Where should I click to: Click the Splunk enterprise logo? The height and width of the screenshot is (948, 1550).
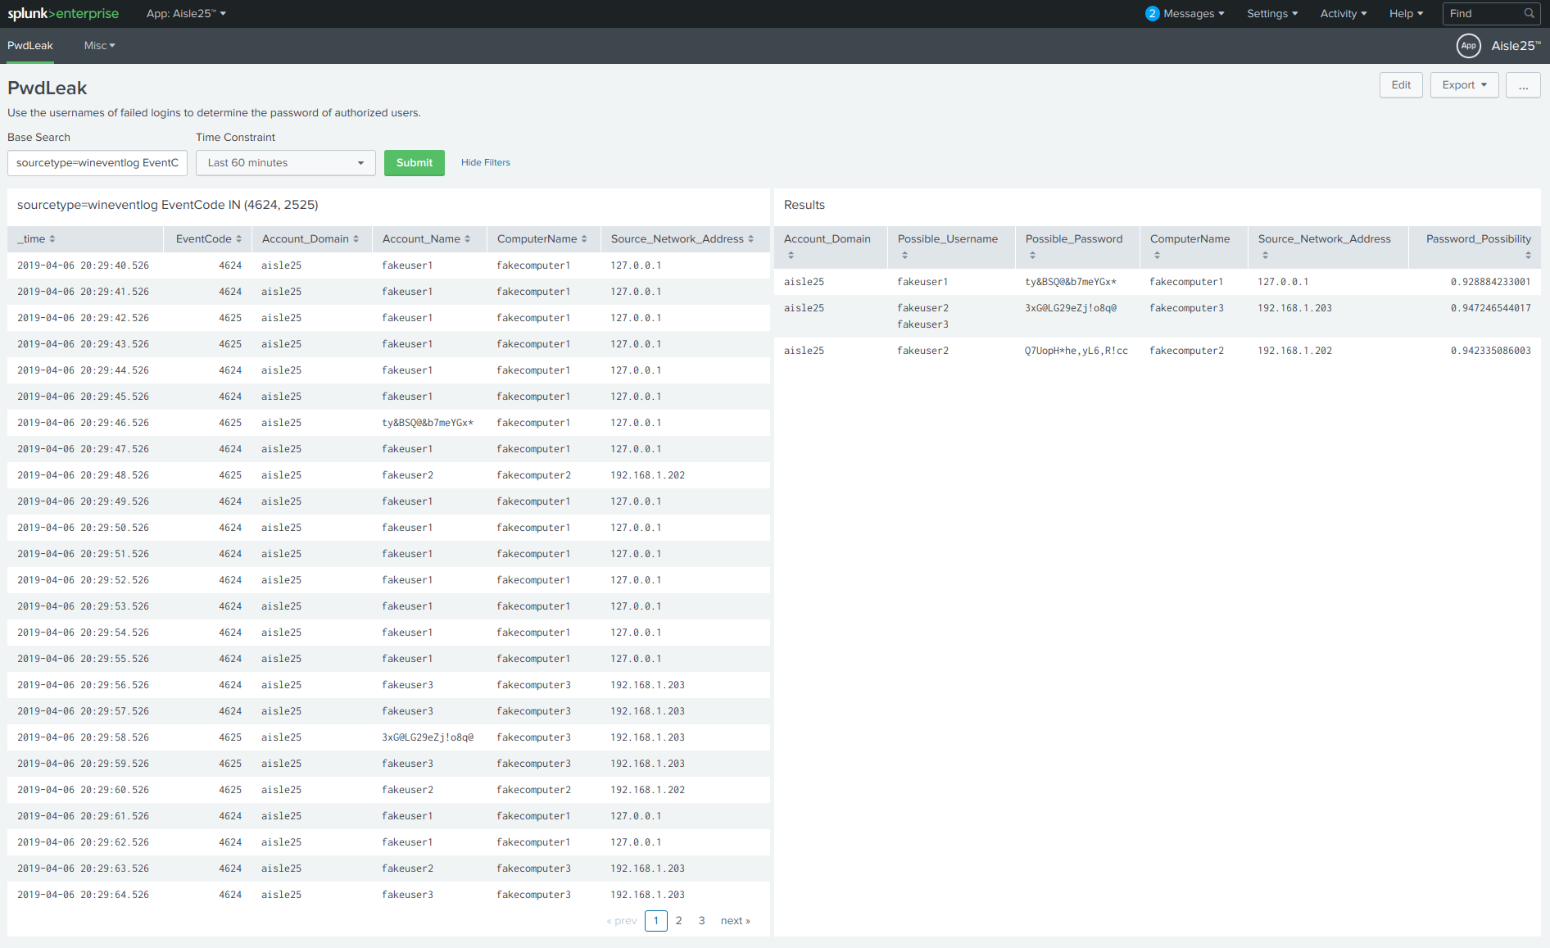(63, 13)
